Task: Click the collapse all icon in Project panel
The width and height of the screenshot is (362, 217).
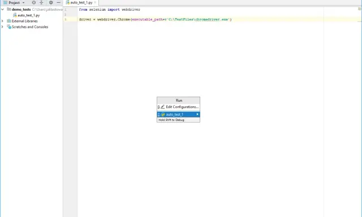Action: pyautogui.click(x=41, y=2)
